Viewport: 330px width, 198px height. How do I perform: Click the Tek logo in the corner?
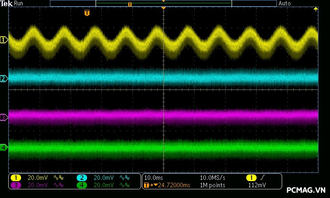pyautogui.click(x=7, y=3)
